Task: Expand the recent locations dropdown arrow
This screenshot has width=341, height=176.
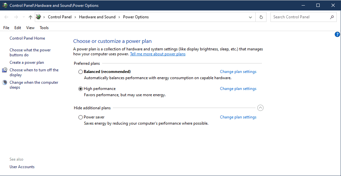Action: click(24, 17)
